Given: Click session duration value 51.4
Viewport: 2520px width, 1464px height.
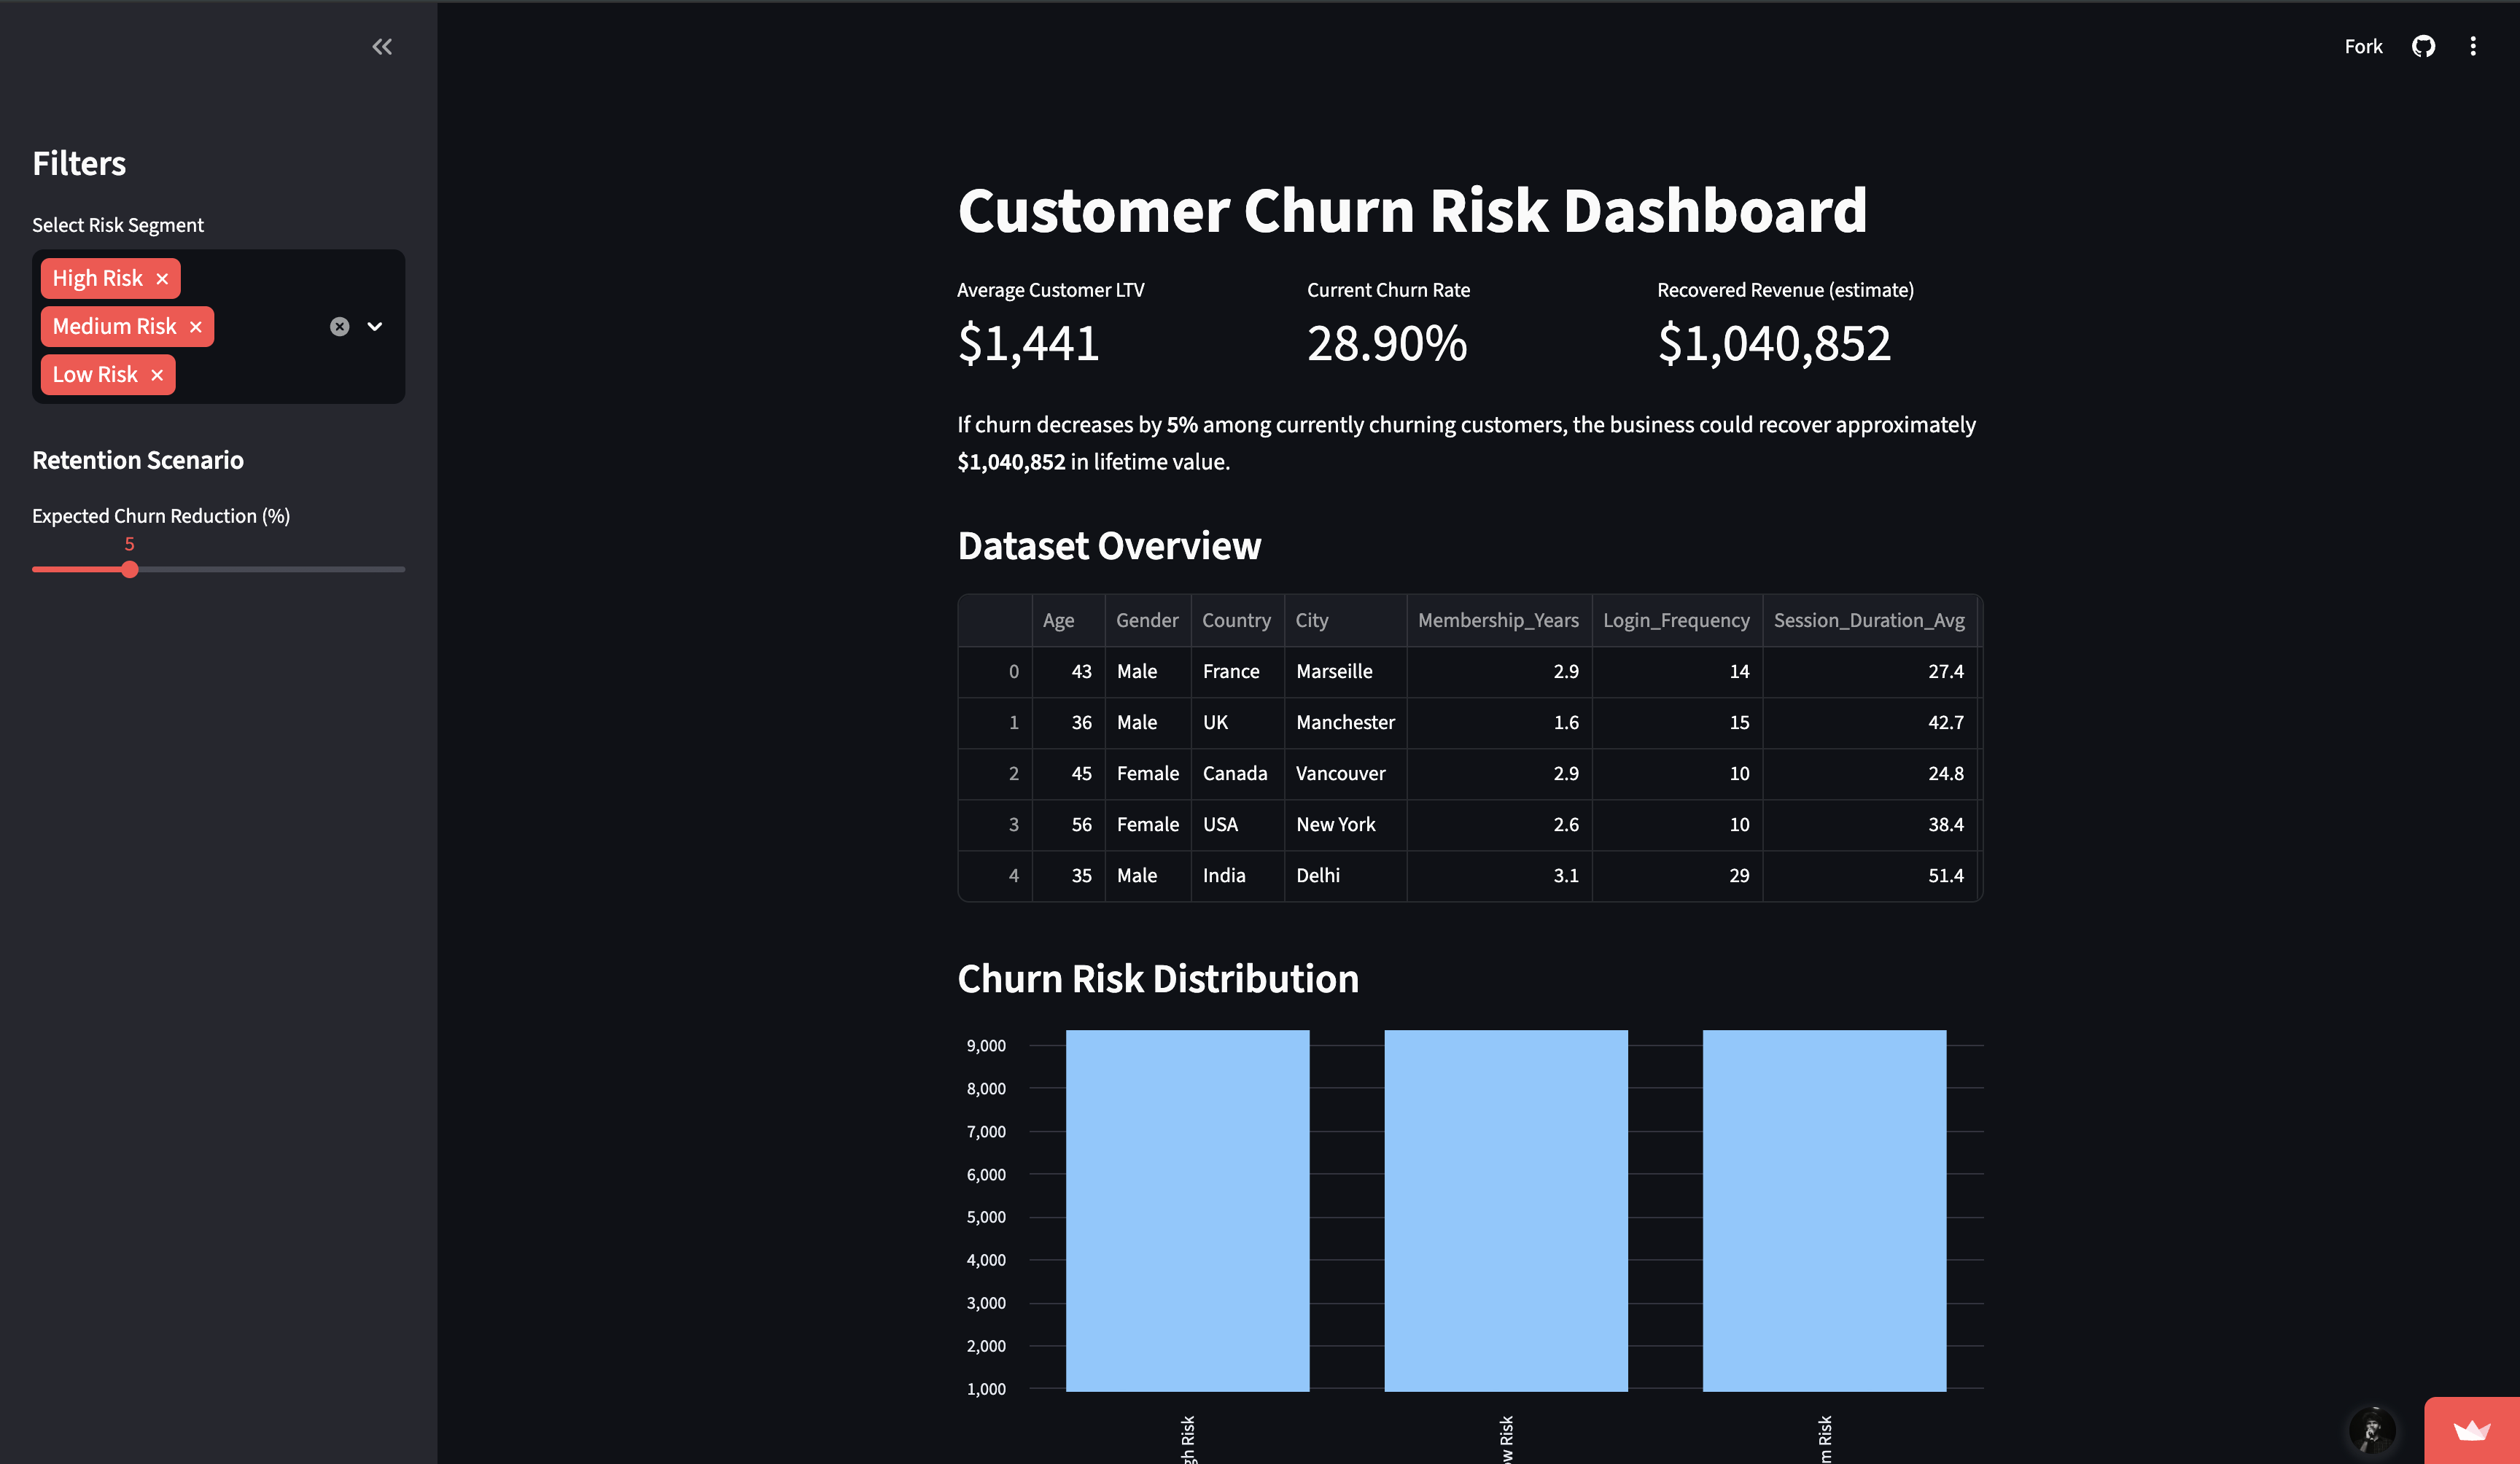Looking at the screenshot, I should tap(1869, 876).
